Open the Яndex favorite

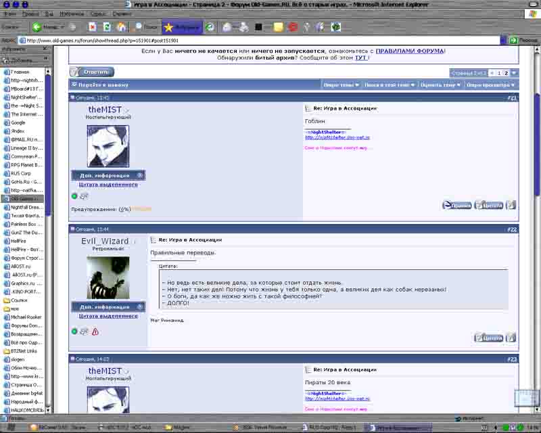tap(14, 131)
